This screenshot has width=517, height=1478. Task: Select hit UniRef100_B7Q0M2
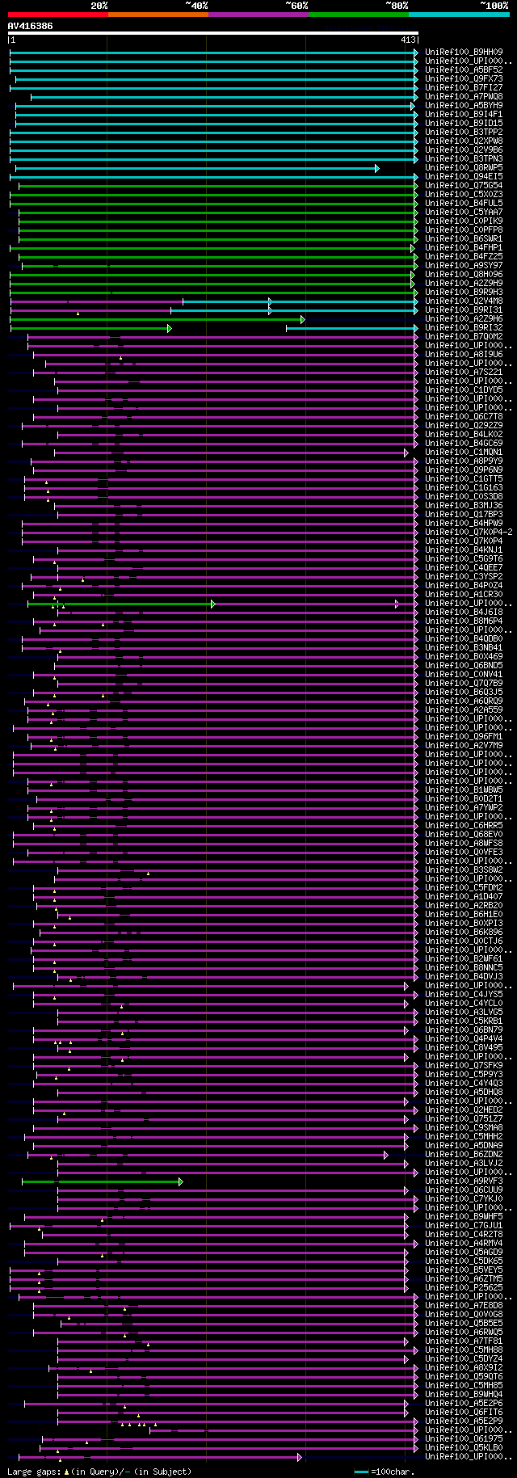(464, 337)
